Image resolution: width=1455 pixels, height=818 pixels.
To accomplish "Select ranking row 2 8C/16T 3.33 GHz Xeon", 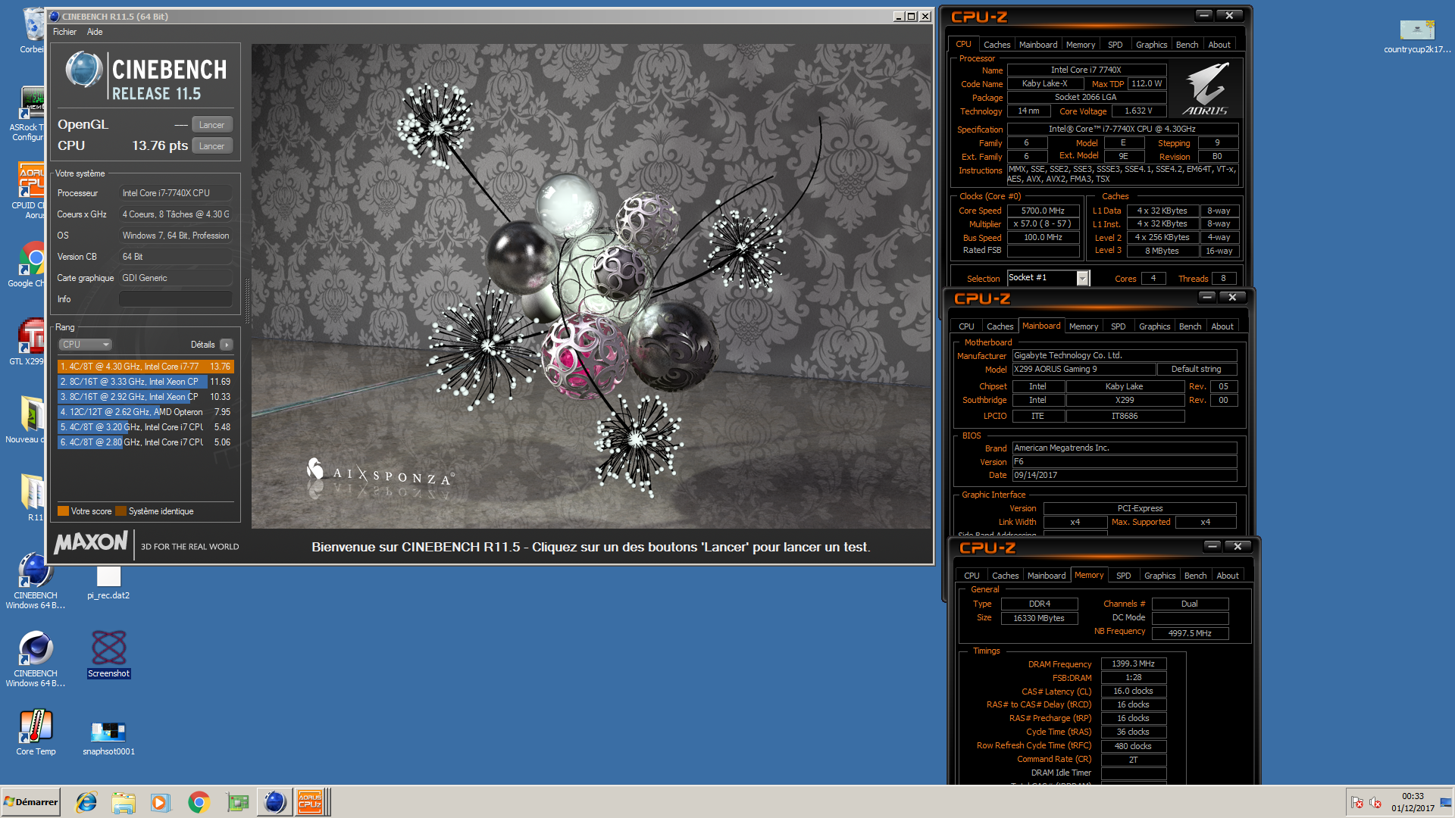I will click(x=145, y=382).
